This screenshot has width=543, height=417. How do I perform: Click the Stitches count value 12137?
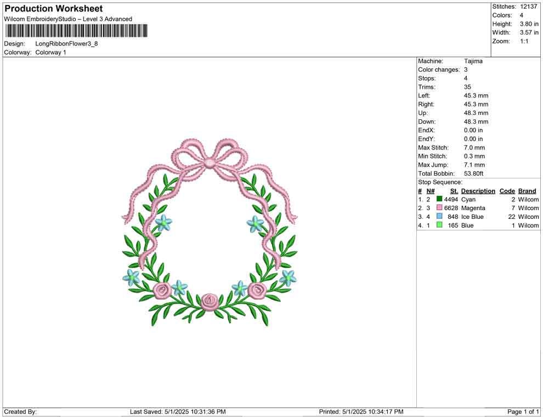[x=528, y=7]
